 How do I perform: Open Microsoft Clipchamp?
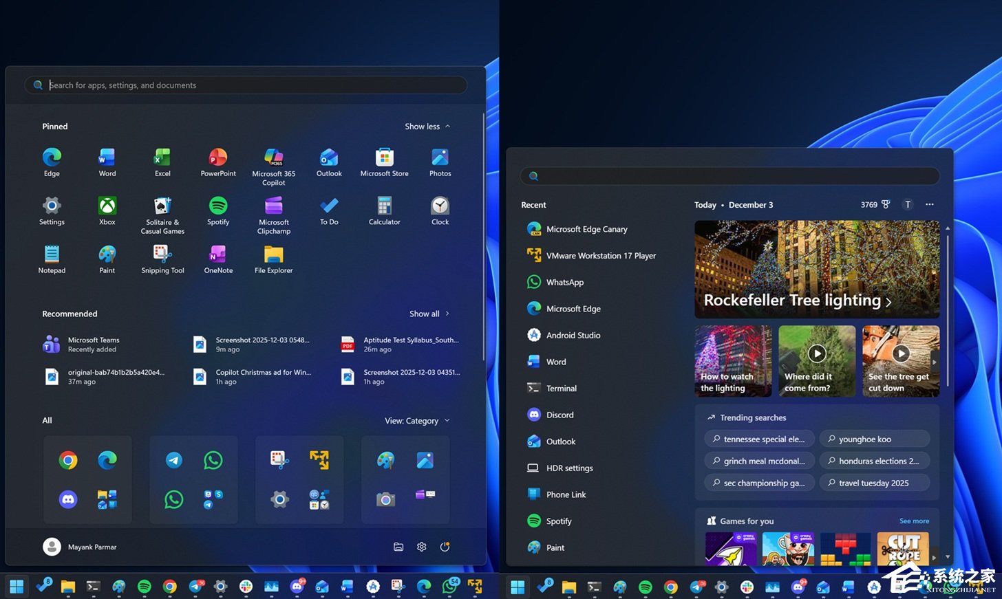point(273,206)
